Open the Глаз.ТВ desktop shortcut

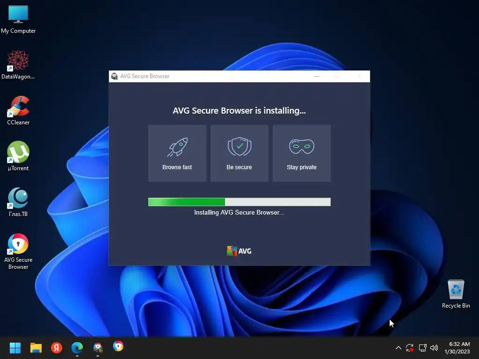18,202
